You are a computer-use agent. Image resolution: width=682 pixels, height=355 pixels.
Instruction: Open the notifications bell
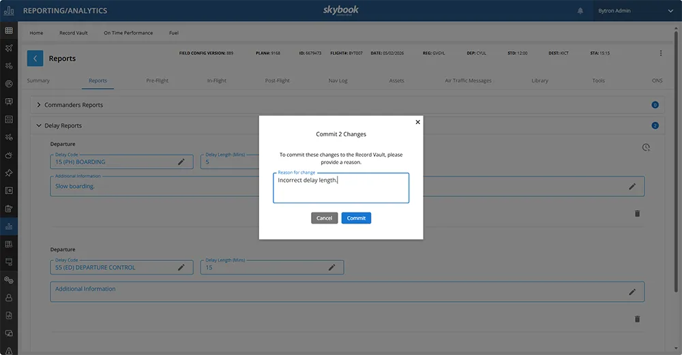point(580,11)
